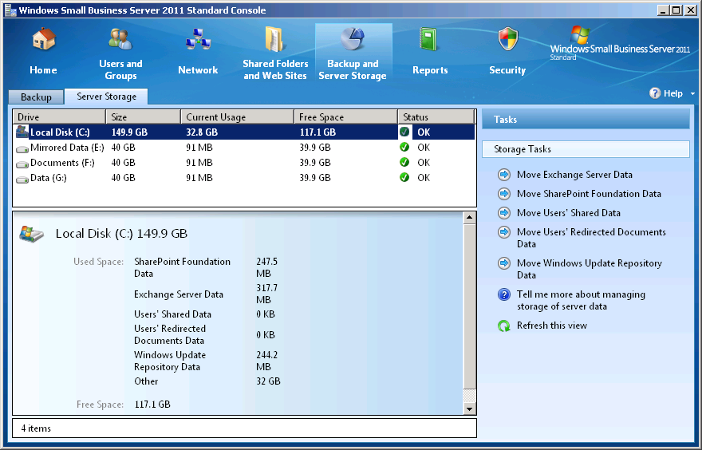Screen dimensions: 702x450
Task: Select the Mirrored Data (E:) drive
Action: [x=244, y=148]
